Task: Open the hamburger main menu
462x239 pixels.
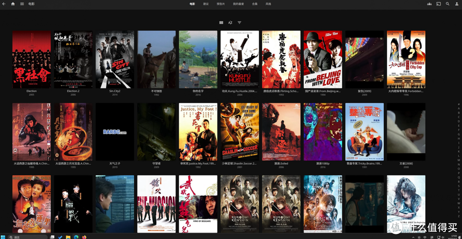Action: point(22,4)
